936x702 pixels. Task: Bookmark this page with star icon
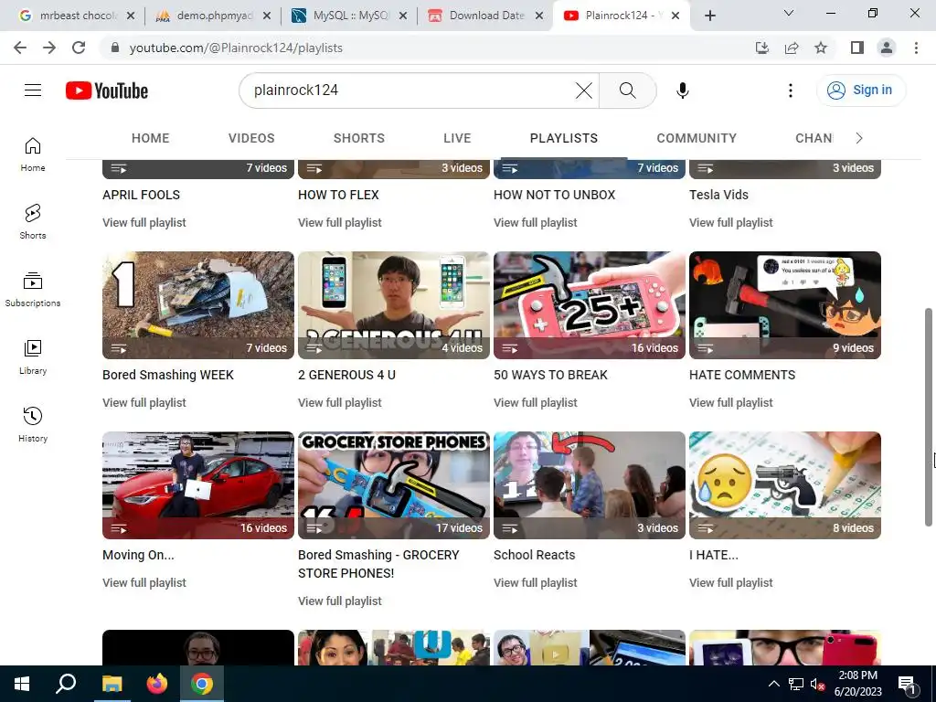click(821, 48)
